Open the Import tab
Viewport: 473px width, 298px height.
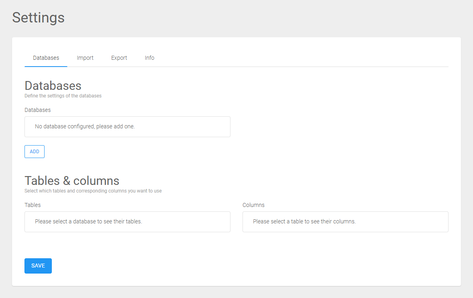coord(85,58)
